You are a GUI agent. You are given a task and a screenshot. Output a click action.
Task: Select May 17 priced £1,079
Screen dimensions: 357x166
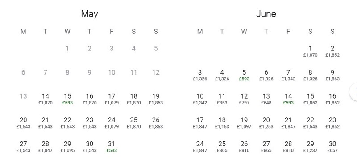pos(112,99)
